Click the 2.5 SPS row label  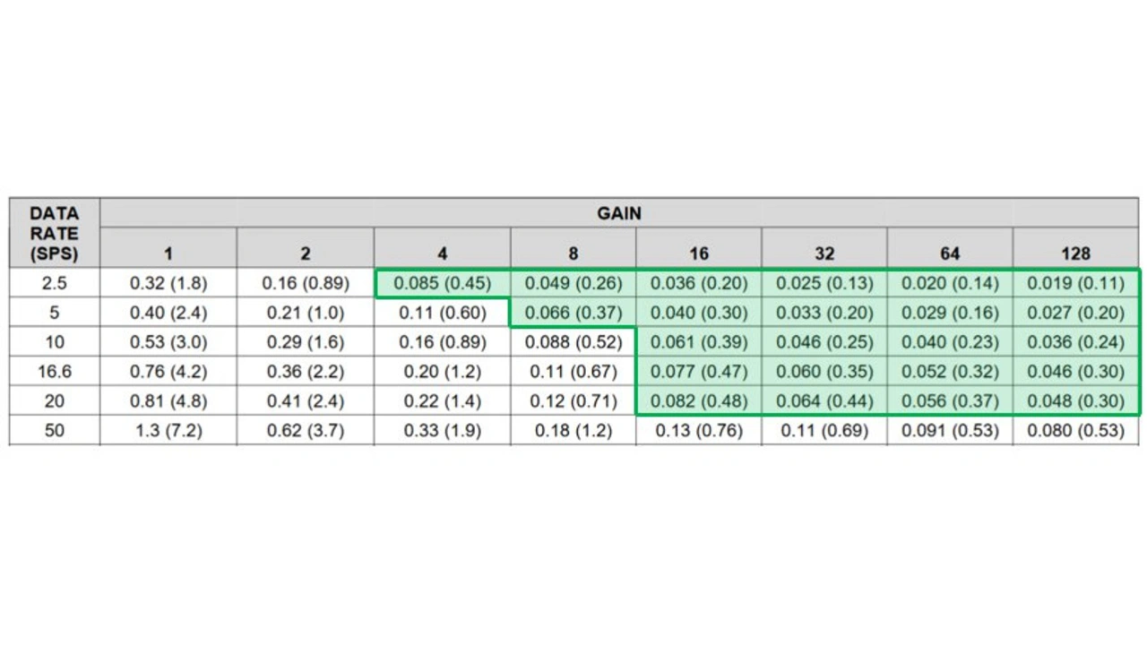click(54, 283)
